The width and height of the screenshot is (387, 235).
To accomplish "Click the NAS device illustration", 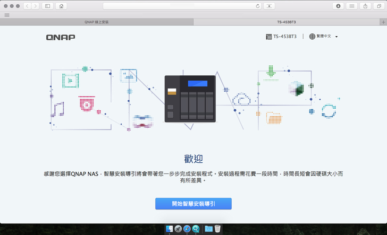I will 190,99.
